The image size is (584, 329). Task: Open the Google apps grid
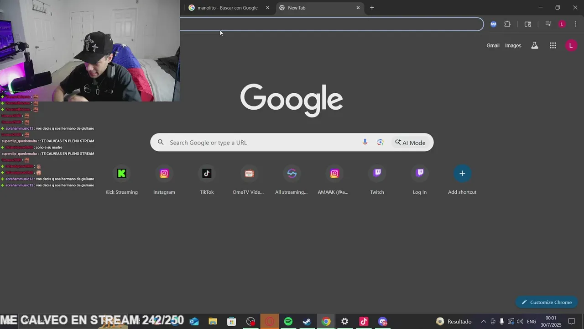[553, 46]
